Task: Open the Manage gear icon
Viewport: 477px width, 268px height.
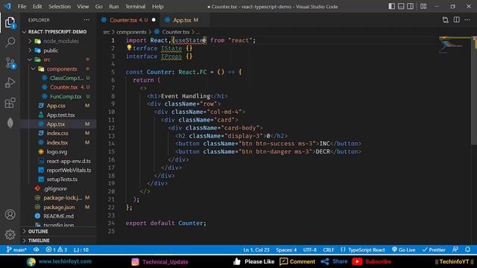Action: pos(10,234)
